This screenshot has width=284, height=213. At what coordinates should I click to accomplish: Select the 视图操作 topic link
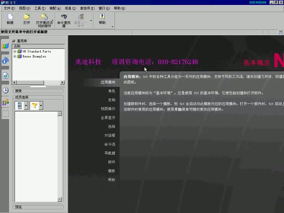tap(108, 109)
